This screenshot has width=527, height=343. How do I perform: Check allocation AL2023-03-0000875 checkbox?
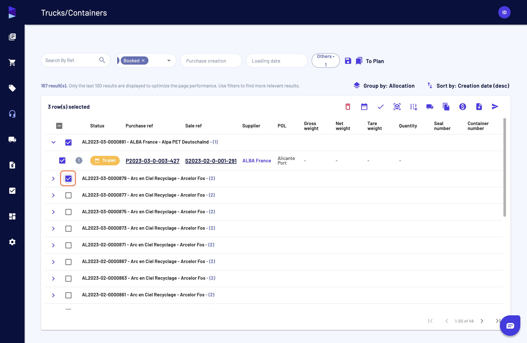coord(68,212)
